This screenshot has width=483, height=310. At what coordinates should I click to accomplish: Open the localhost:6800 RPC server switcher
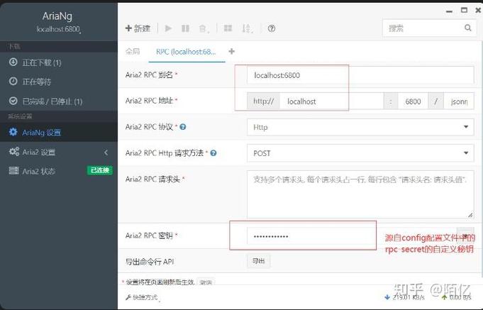(58, 29)
